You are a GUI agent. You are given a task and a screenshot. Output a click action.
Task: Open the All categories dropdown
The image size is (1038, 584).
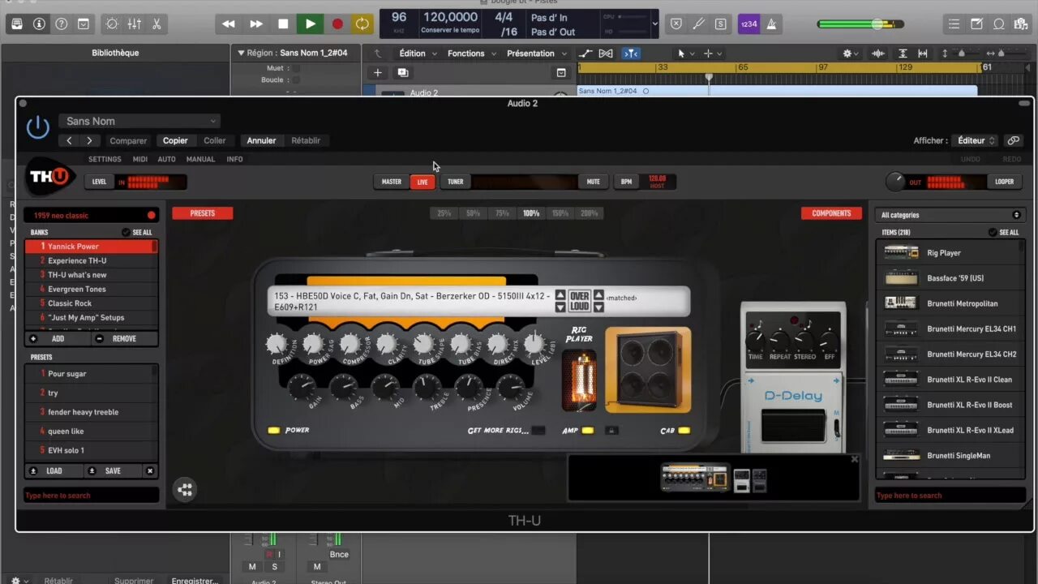pyautogui.click(x=950, y=215)
